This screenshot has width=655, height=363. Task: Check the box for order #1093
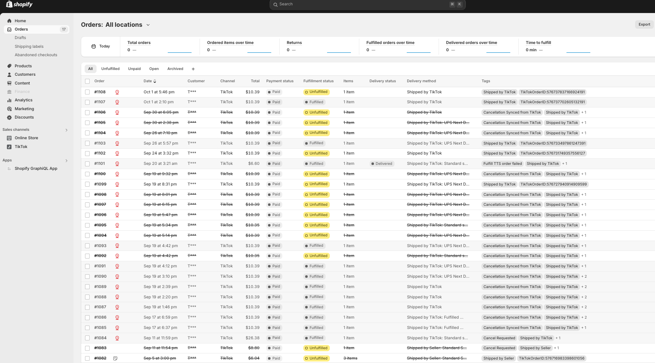tap(87, 246)
